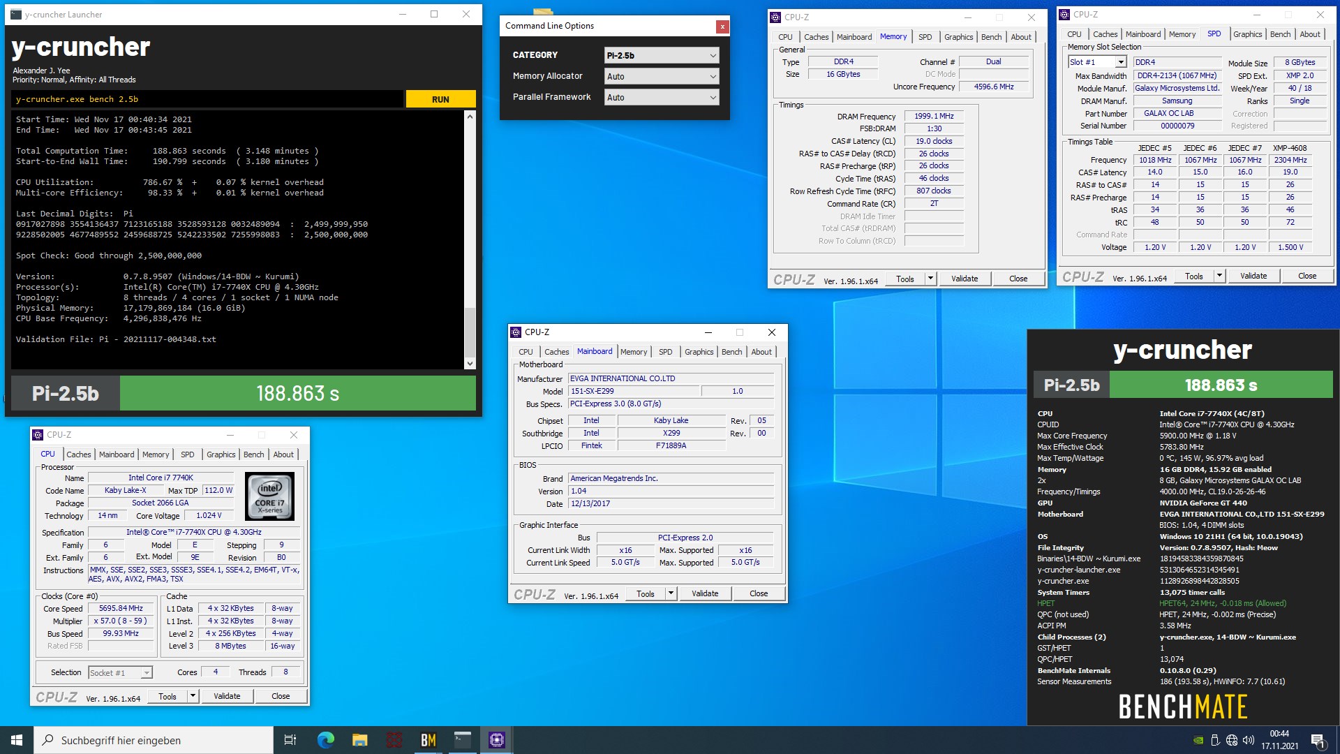Image resolution: width=1340 pixels, height=754 pixels.
Task: Click Validate in CPU-Z Mainboard window
Action: [x=705, y=593]
